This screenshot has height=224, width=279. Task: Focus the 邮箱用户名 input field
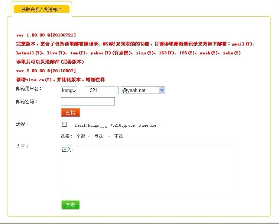coord(90,90)
